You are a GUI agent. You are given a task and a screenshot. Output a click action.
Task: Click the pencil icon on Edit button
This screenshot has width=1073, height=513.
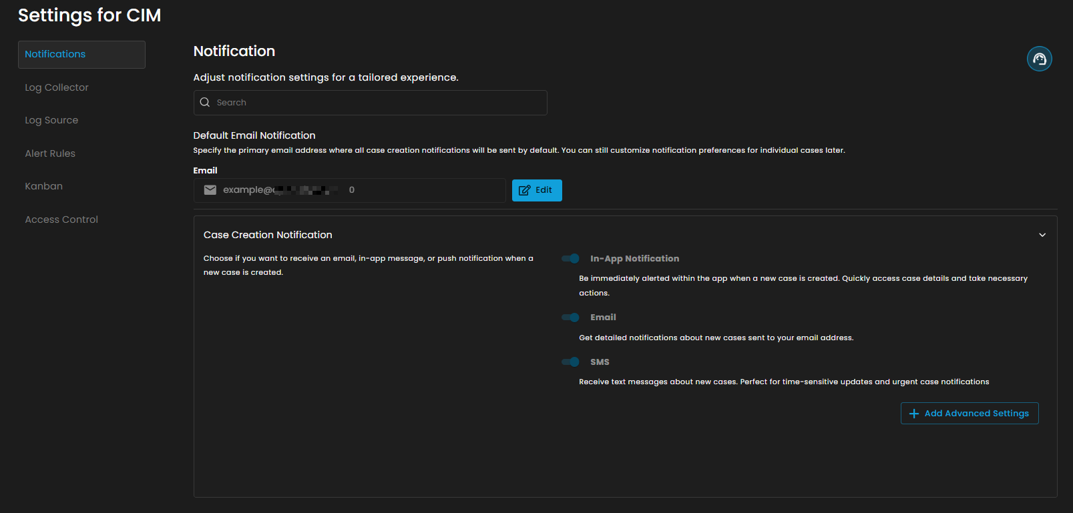525,191
